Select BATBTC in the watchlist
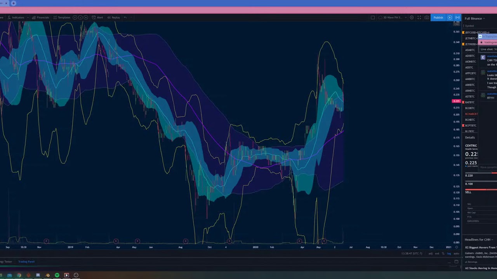Image resolution: width=497 pixels, height=279 pixels. [x=470, y=102]
